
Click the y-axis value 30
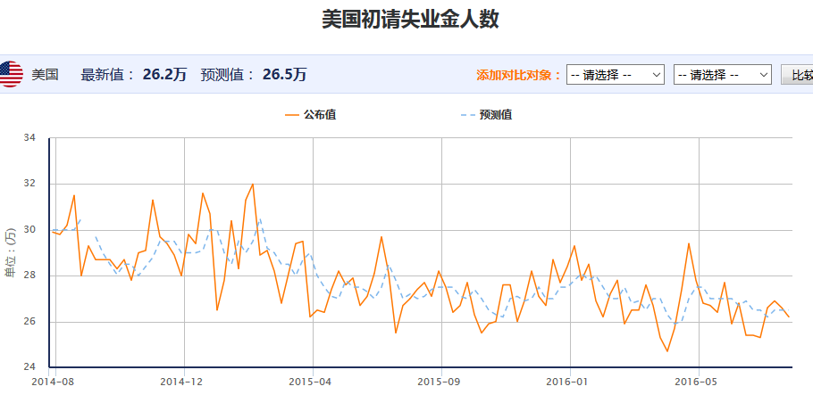29,230
